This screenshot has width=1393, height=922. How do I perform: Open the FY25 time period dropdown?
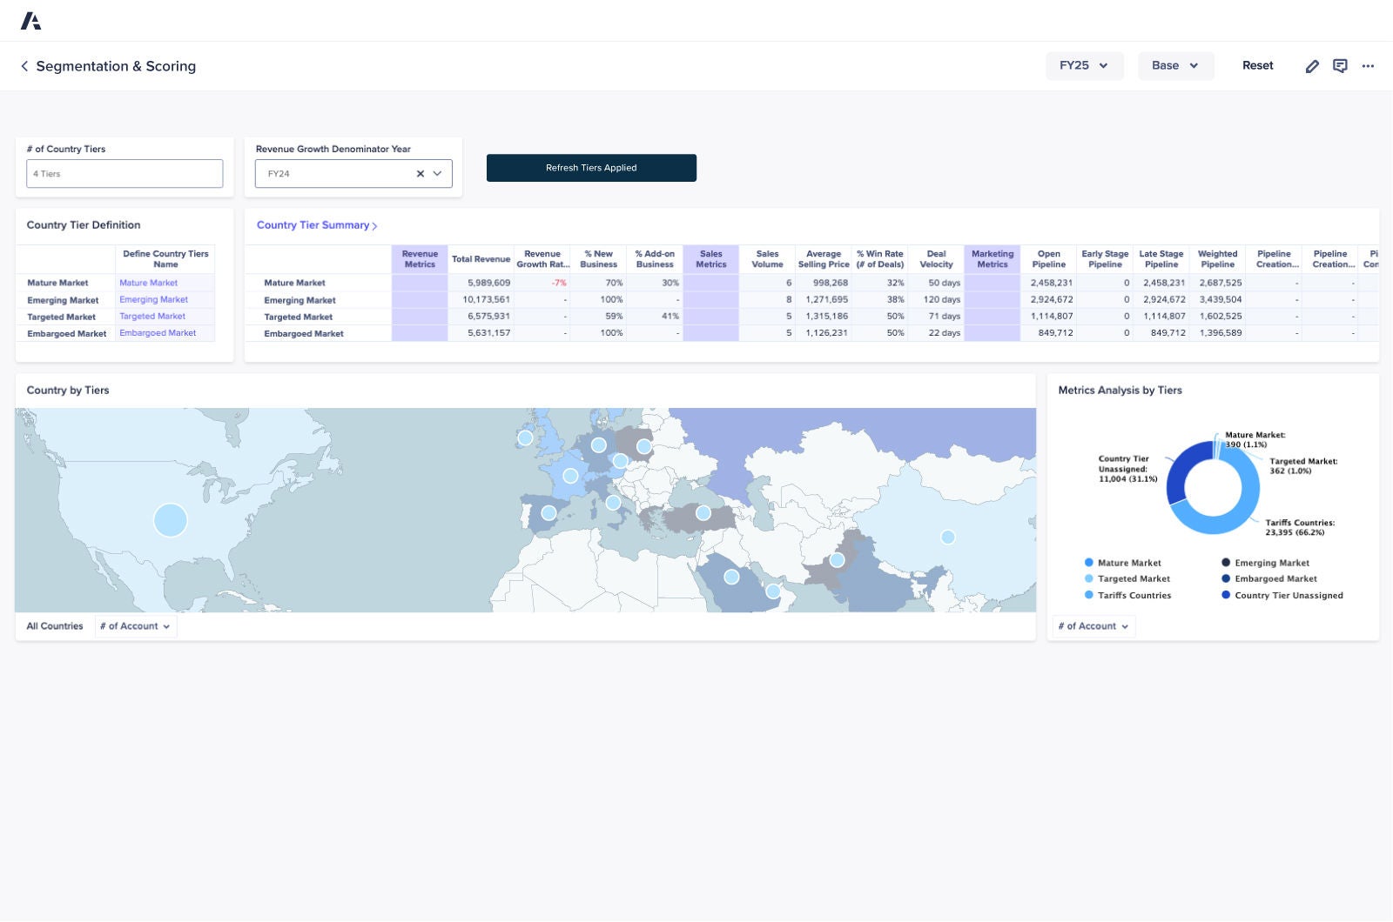pyautogui.click(x=1084, y=65)
